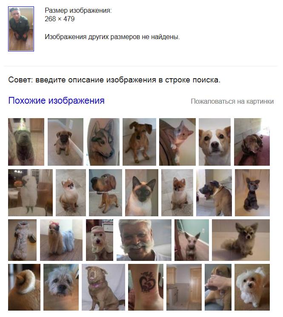This screenshot has height=317, width=283.
Task: Select the white fluffy puppy thumbnail
Action: [x=252, y=287]
